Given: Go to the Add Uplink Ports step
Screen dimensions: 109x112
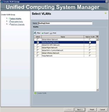Looking at the screenshot, I should pos(17,21).
